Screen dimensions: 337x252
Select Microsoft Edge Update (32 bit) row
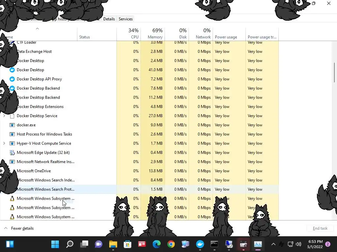139,153
